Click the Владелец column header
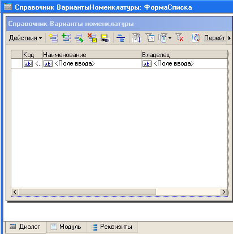 184,55
